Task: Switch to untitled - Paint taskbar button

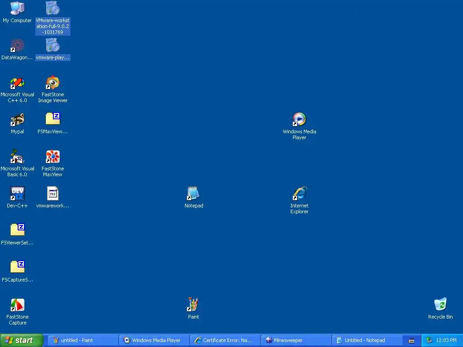Action: click(83, 340)
